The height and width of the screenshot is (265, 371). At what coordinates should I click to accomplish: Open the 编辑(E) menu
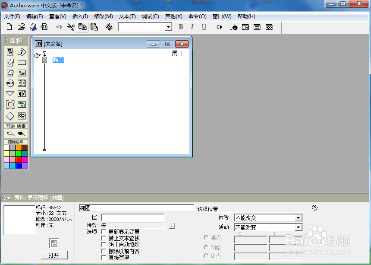click(35, 16)
